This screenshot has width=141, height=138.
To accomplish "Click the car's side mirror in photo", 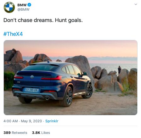I will [x=85, y=74].
